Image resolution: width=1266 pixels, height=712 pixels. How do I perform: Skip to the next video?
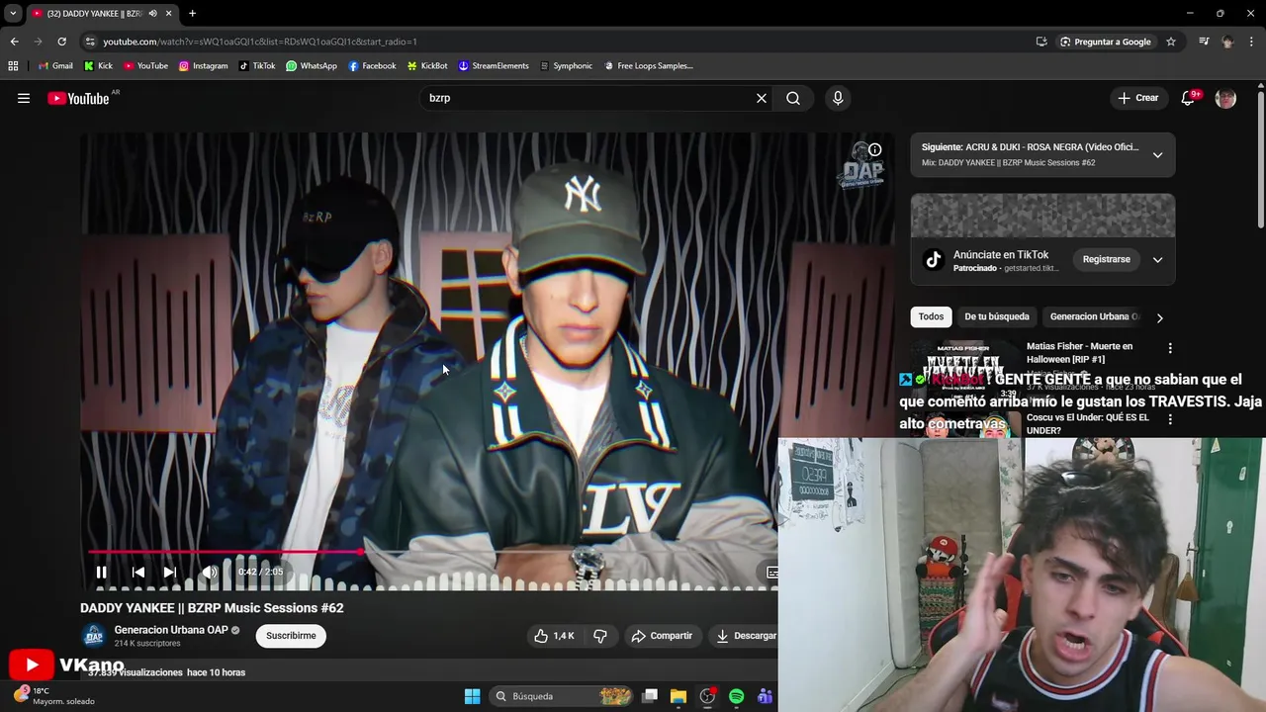point(170,572)
